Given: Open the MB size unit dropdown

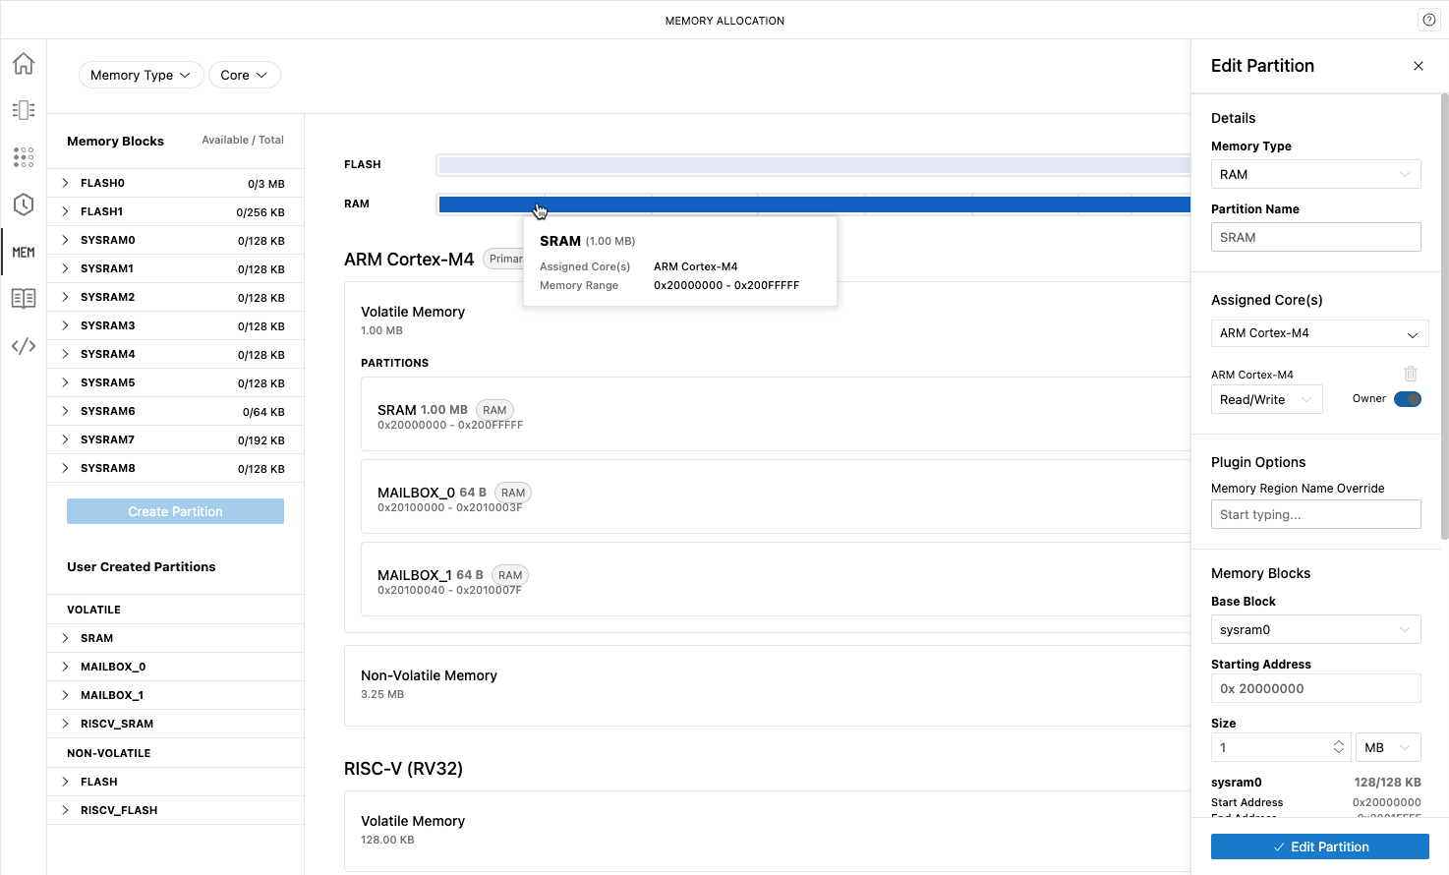Looking at the screenshot, I should [1388, 747].
